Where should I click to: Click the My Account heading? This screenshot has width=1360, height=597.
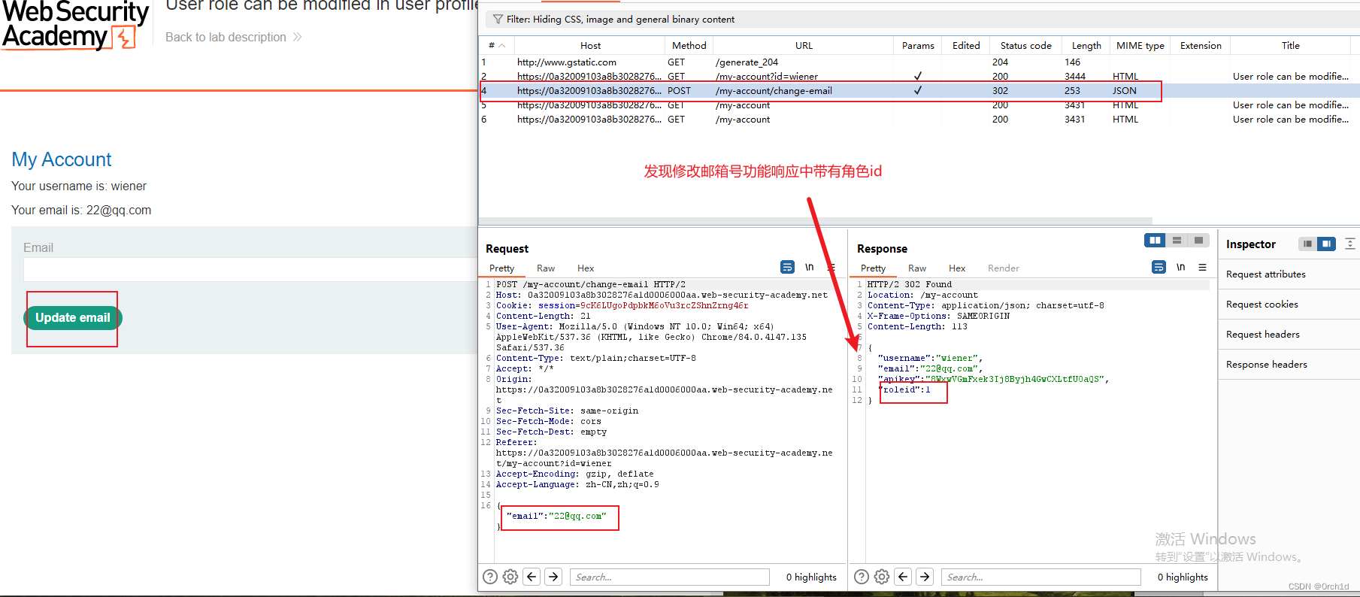click(x=62, y=159)
